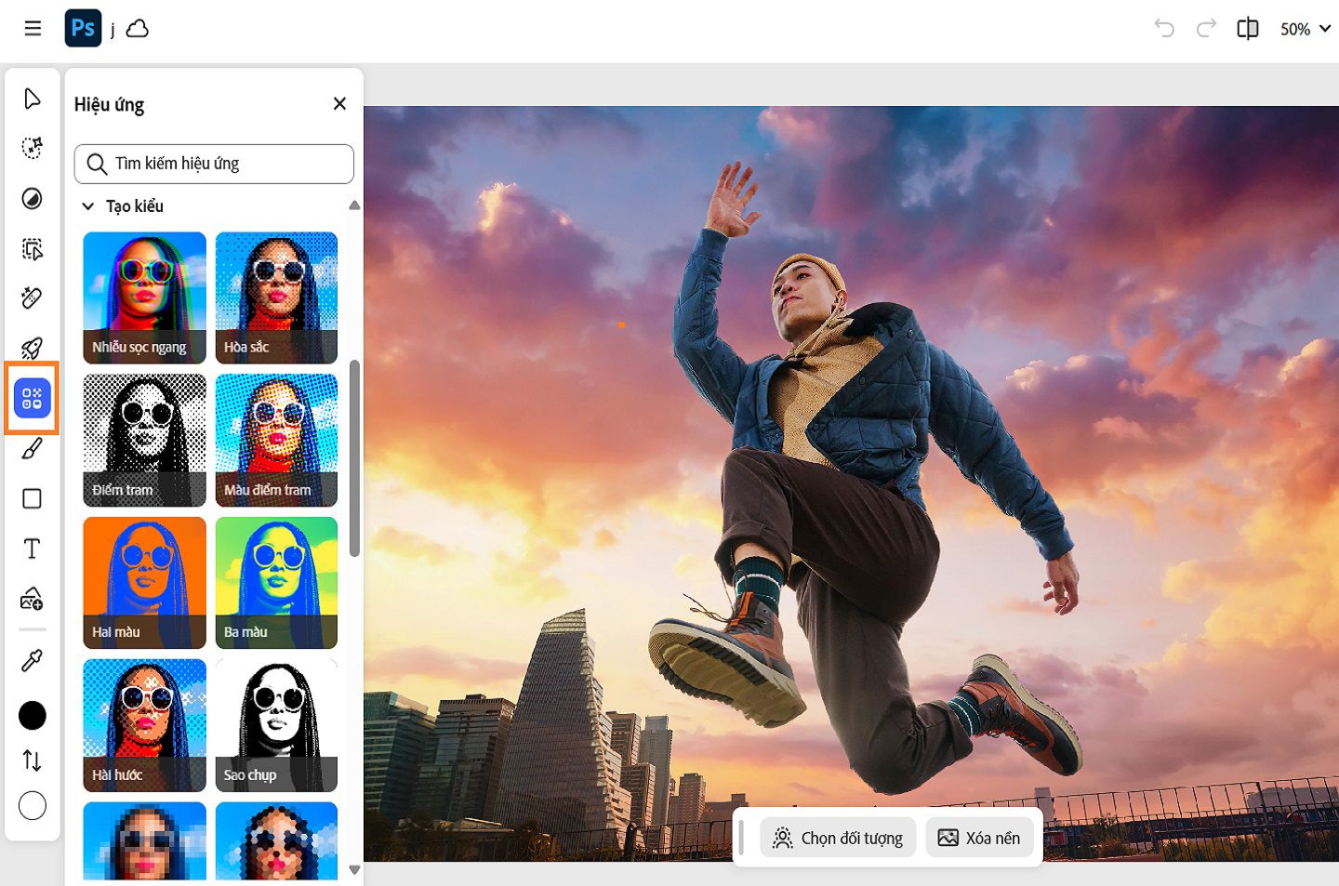Toggle the highlighted Effects tool button
This screenshot has height=886, width=1339.
tap(33, 398)
